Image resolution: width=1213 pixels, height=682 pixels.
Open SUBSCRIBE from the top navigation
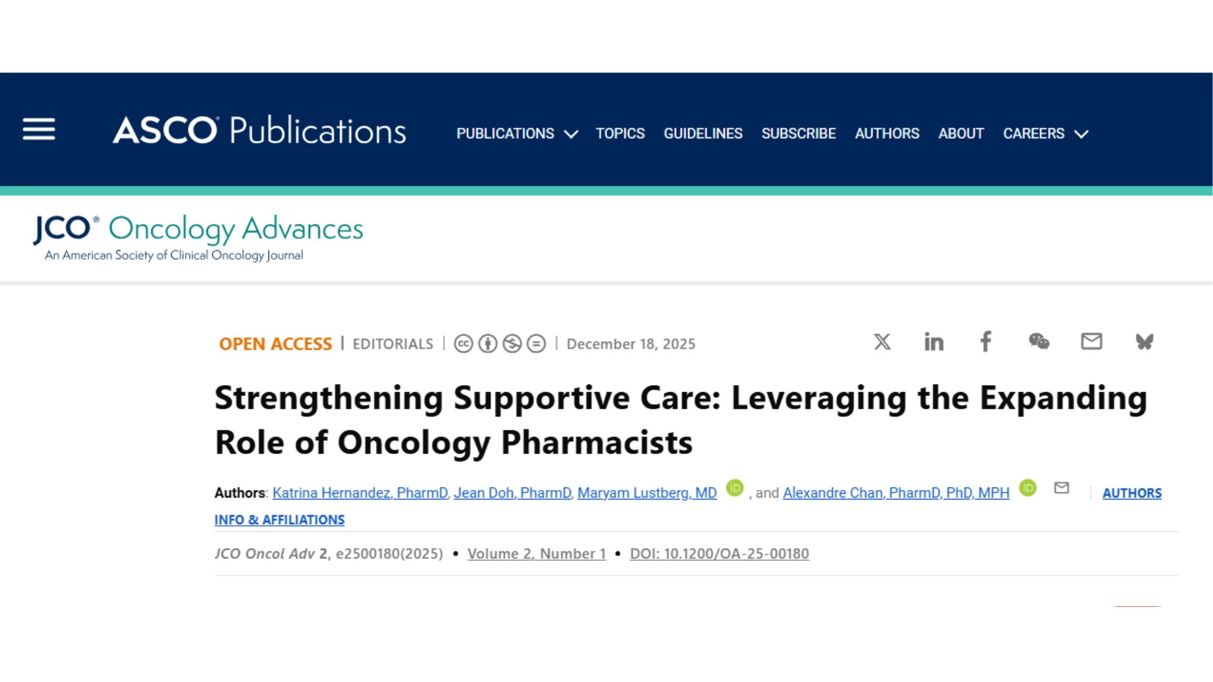click(x=799, y=133)
